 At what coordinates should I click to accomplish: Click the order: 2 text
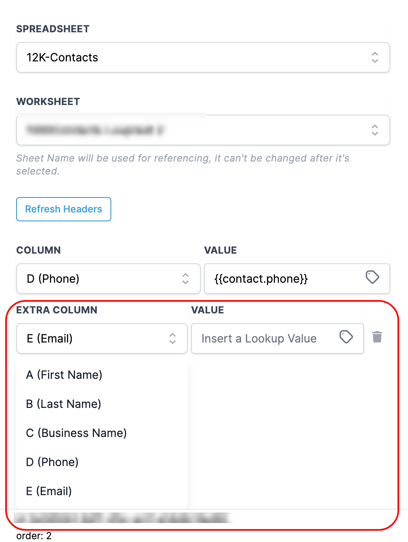pos(34,536)
